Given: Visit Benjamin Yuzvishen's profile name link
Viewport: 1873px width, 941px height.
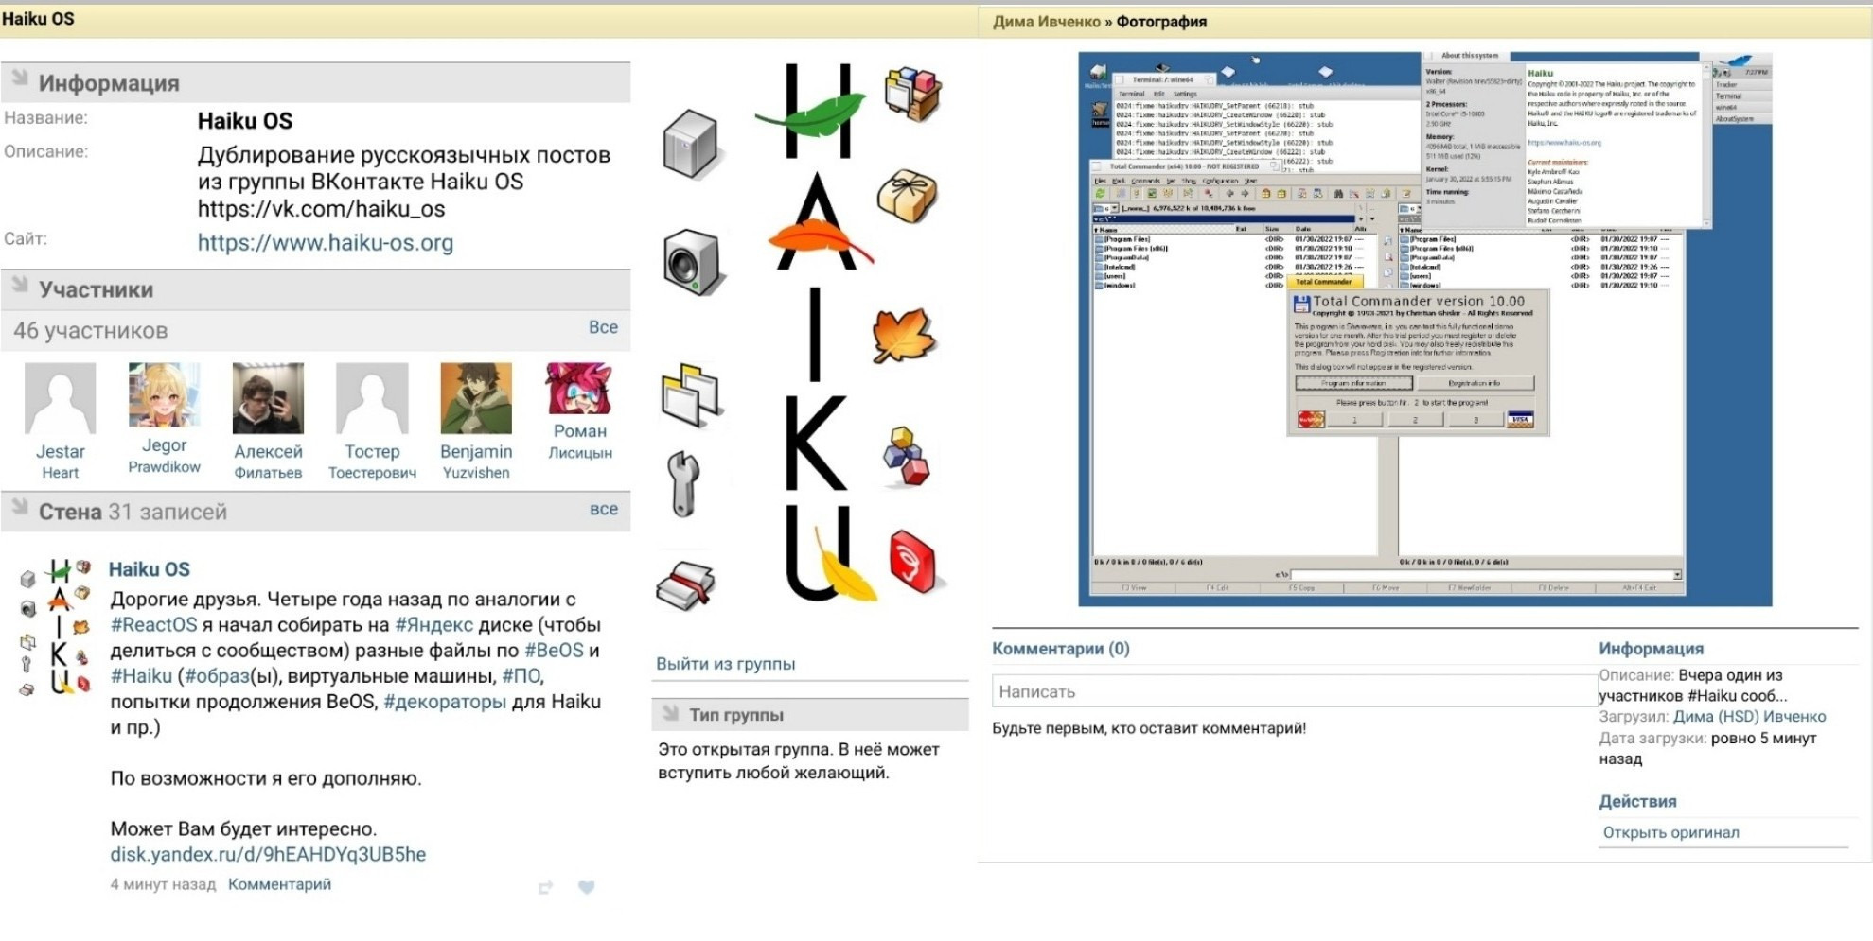Looking at the screenshot, I should pos(476,462).
